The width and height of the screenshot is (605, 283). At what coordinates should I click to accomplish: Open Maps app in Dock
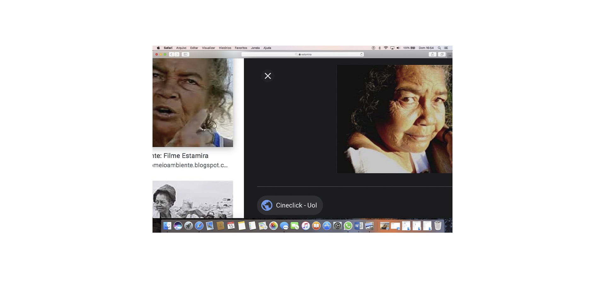coord(263,226)
